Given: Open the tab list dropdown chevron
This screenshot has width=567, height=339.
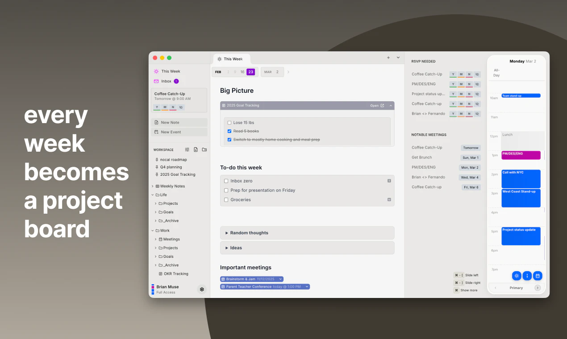Looking at the screenshot, I should click(x=398, y=58).
